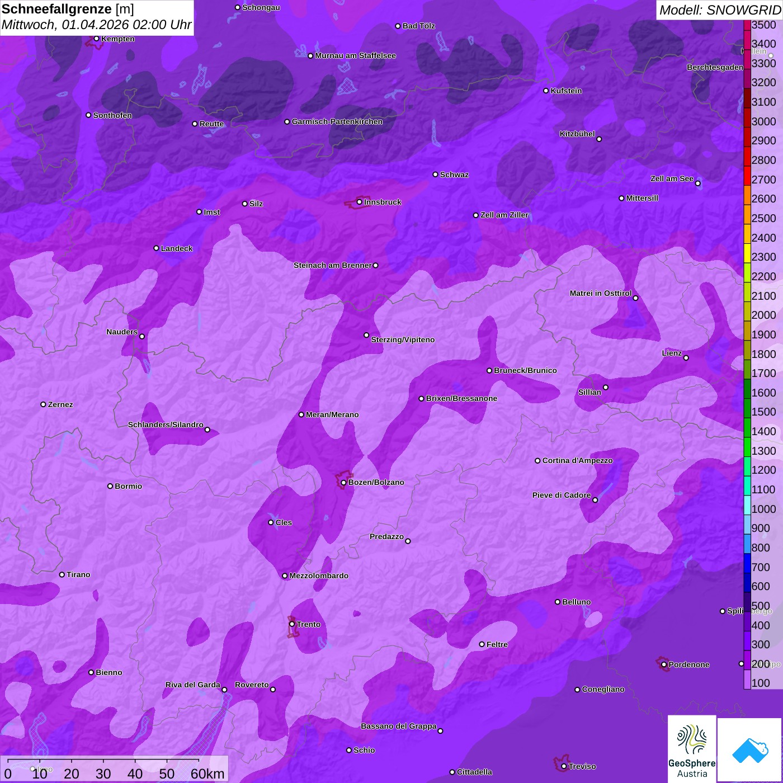Screen dimensions: 783x783
Task: Select the Feltre city marker dot
Action: pos(482,644)
